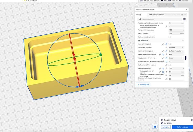Viewport: 193px width, 132px height.
Task: Click the star icon in the profile selector
Action: (182, 15)
